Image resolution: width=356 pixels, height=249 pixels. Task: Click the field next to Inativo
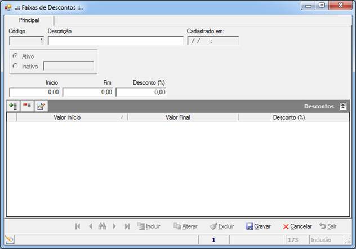[69, 66]
